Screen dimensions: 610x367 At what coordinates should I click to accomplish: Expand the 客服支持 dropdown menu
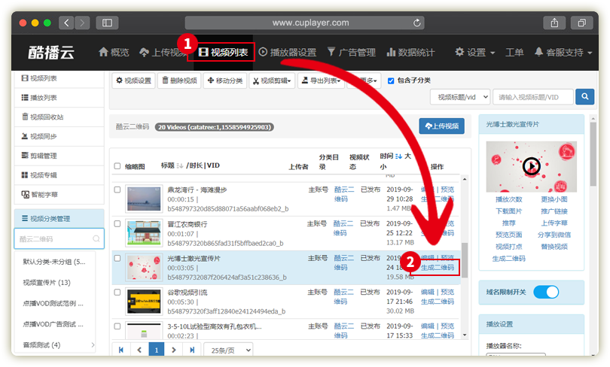(563, 52)
